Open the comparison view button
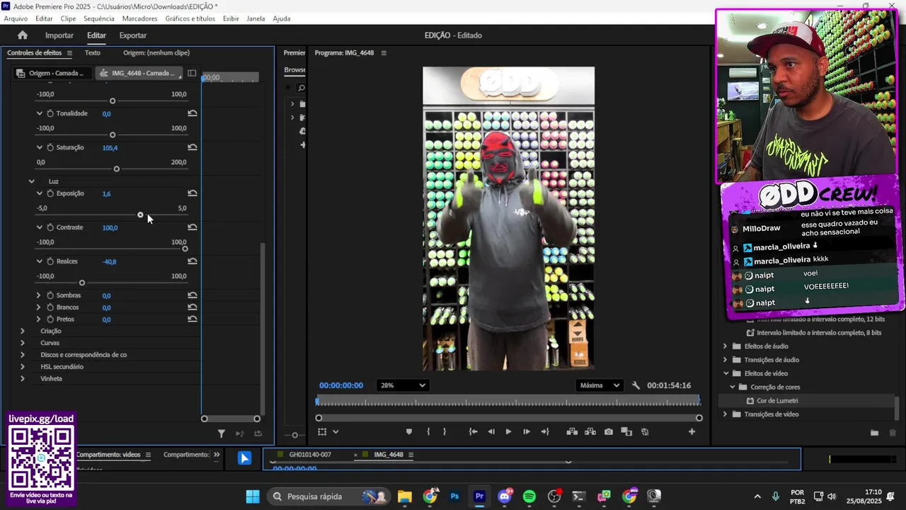 626,432
